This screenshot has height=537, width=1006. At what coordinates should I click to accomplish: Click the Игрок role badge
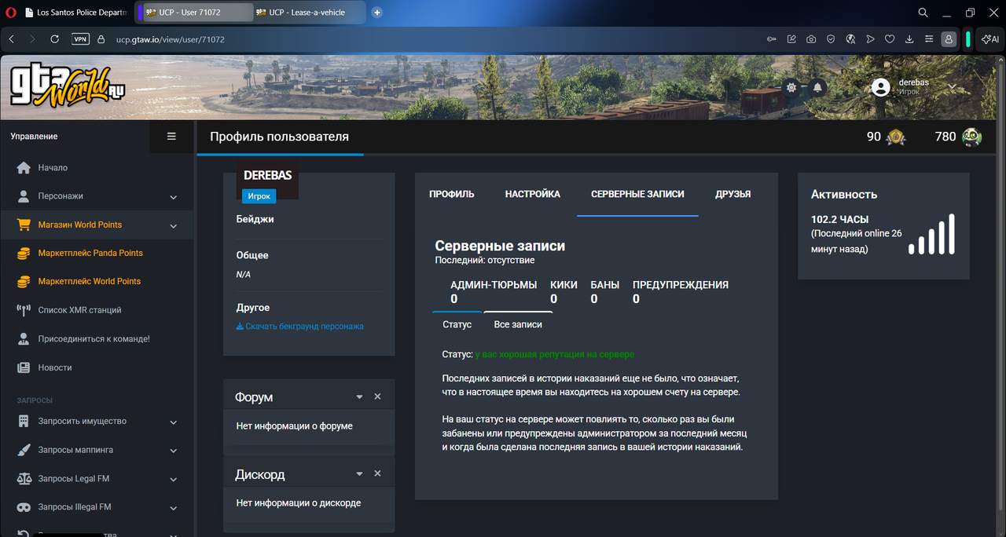coord(259,196)
